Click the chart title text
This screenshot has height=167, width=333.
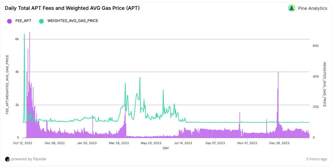(x=72, y=8)
